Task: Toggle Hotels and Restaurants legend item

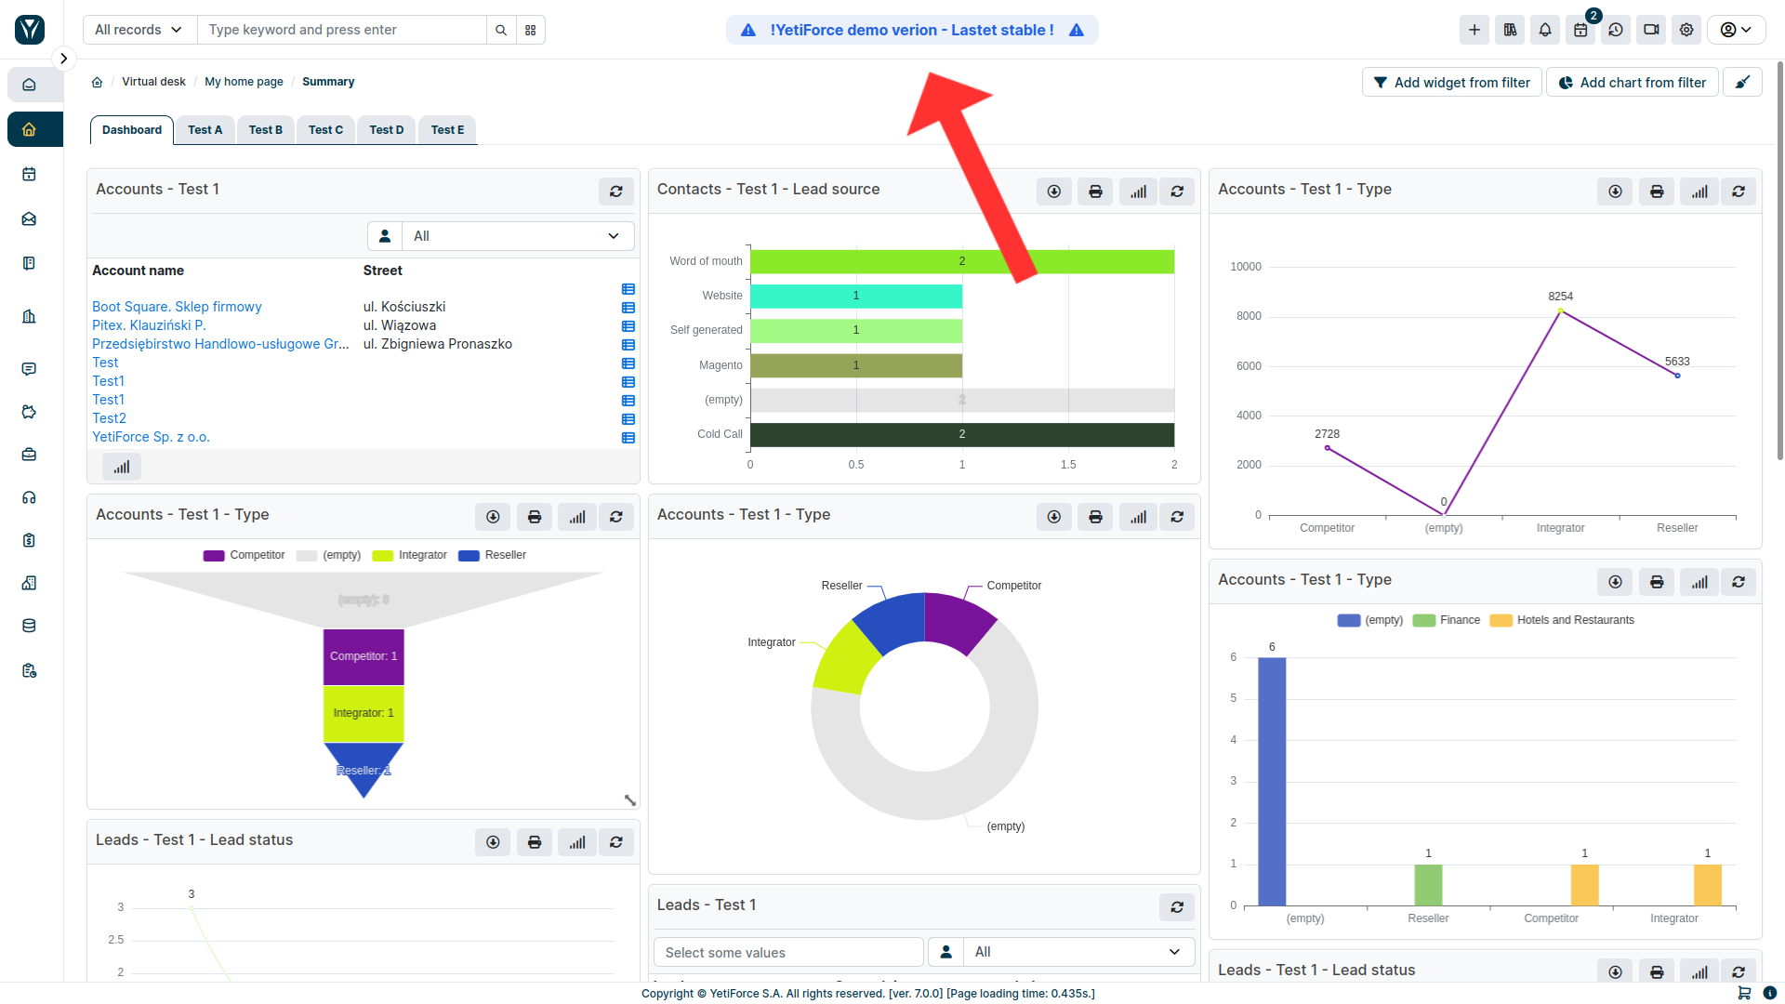Action: pos(1562,620)
